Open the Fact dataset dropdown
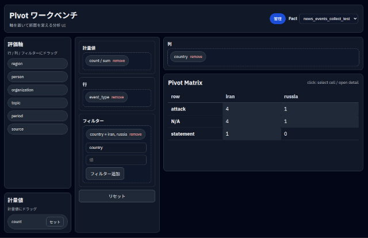The height and width of the screenshot is (238, 368). point(329,19)
